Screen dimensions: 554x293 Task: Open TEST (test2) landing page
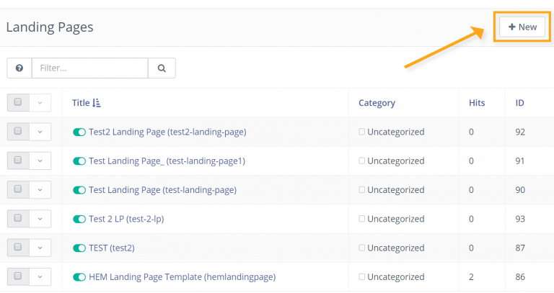(x=112, y=248)
